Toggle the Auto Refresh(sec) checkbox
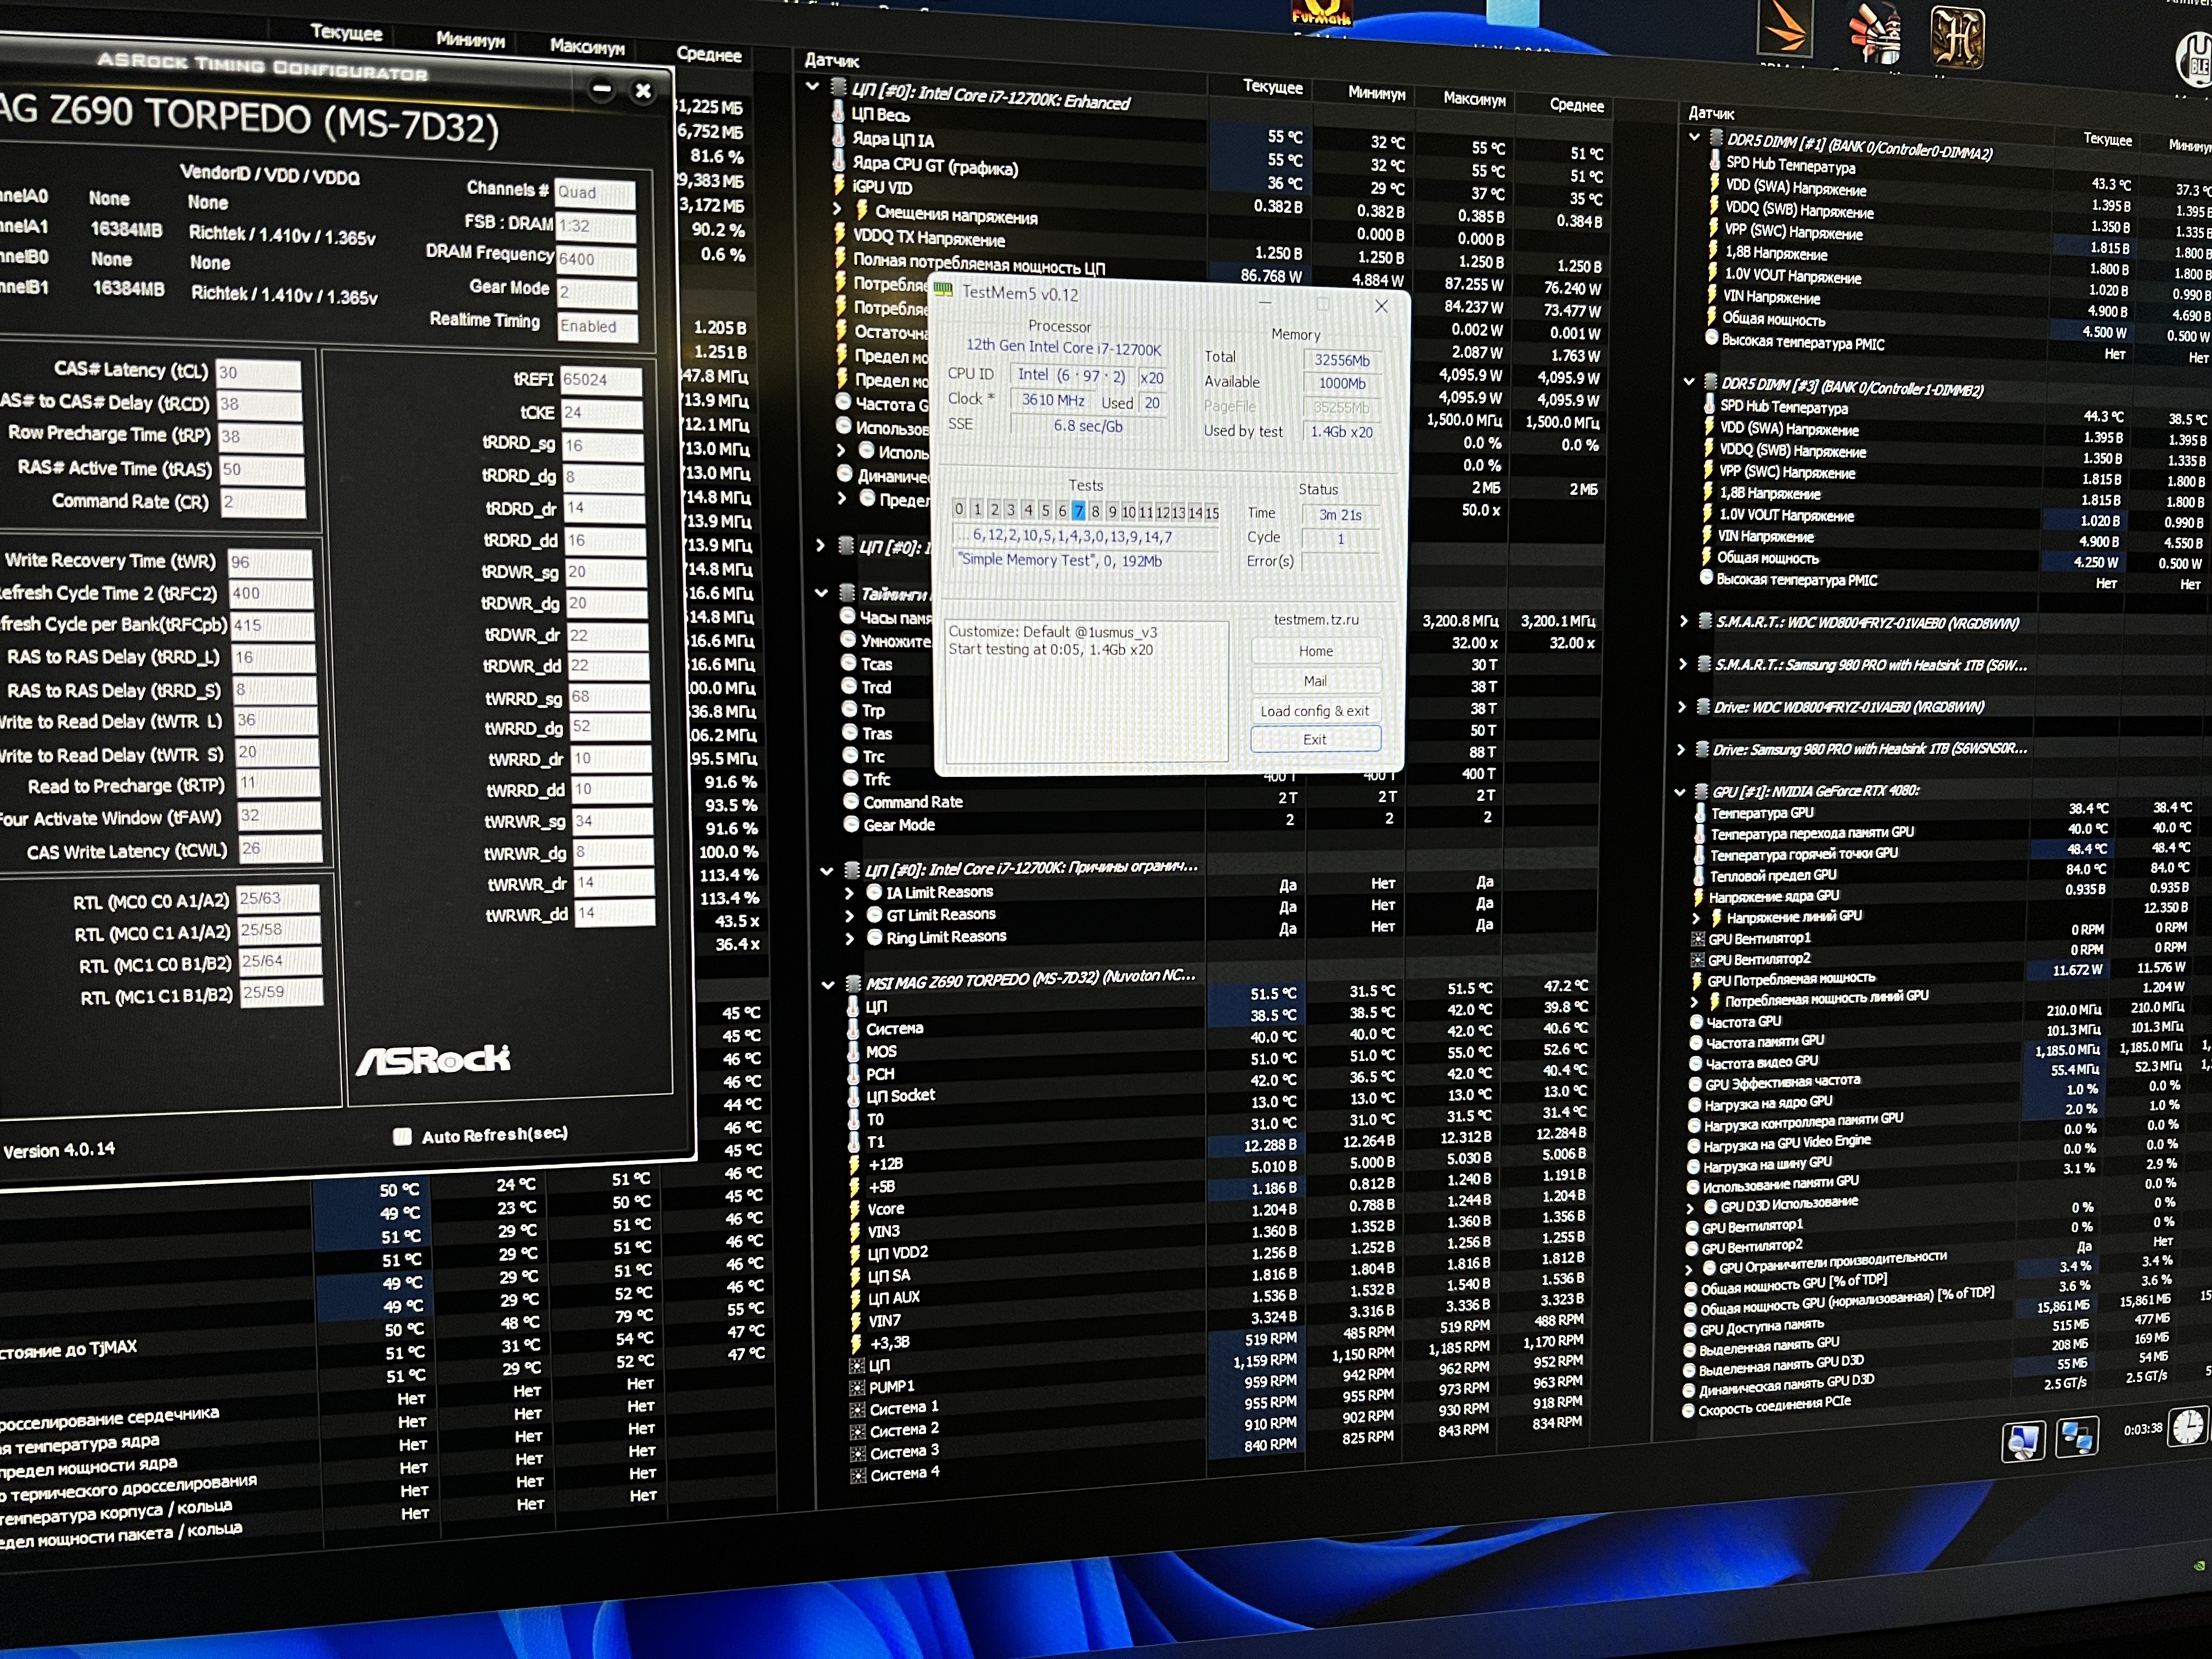Image resolution: width=2212 pixels, height=1659 pixels. 402,1136
